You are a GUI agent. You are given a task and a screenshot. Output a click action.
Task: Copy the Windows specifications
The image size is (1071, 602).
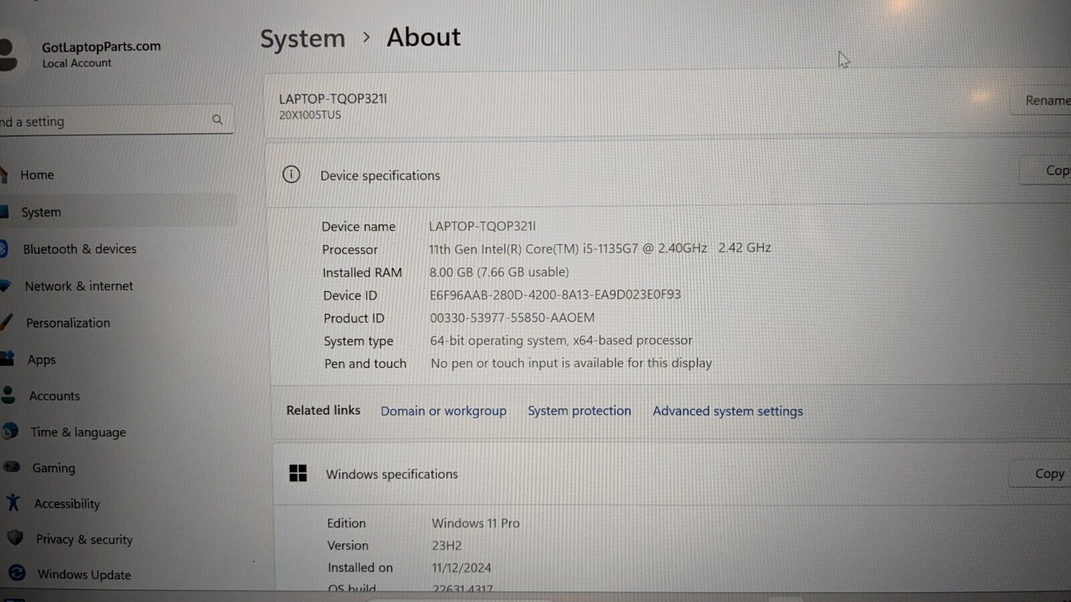click(1040, 474)
